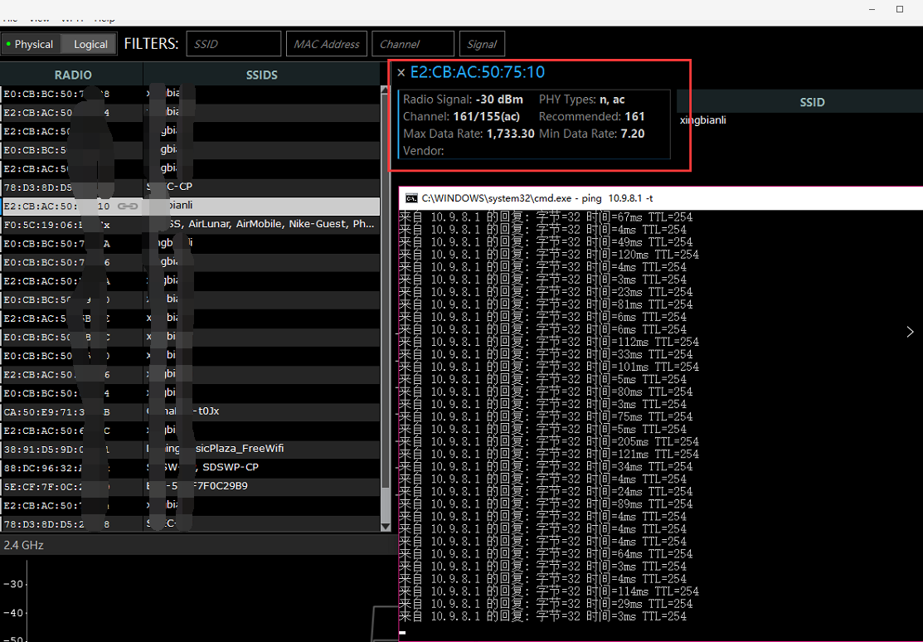Open the View menu
923x642 pixels.
pos(40,18)
